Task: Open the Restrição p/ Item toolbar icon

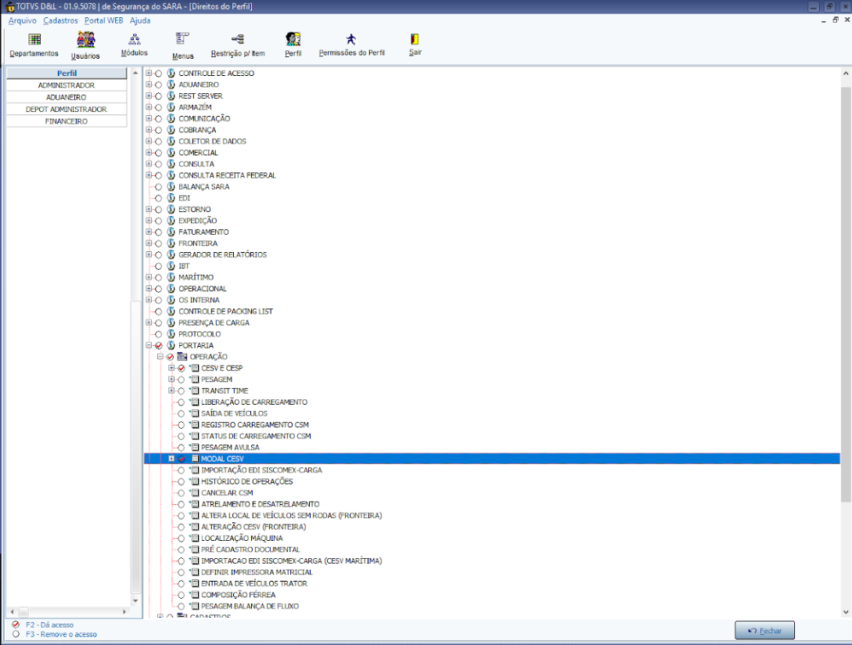Action: coord(238,39)
